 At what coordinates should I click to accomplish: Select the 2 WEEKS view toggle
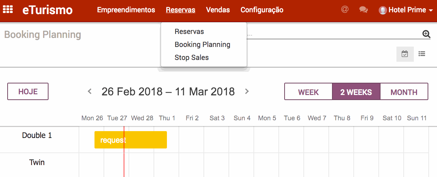[356, 92]
